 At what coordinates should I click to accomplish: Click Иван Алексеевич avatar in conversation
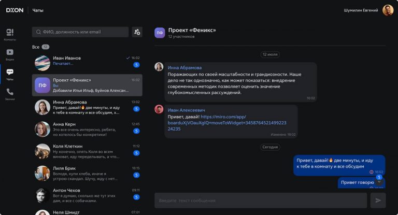(x=159, y=109)
